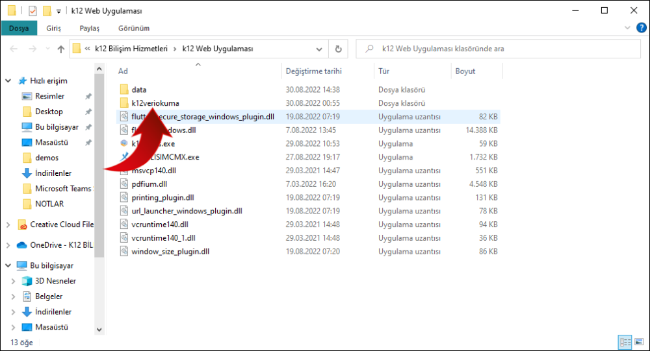650x351 pixels.
Task: Select Masaüstü under Hızlı erişim
Action: (x=51, y=142)
